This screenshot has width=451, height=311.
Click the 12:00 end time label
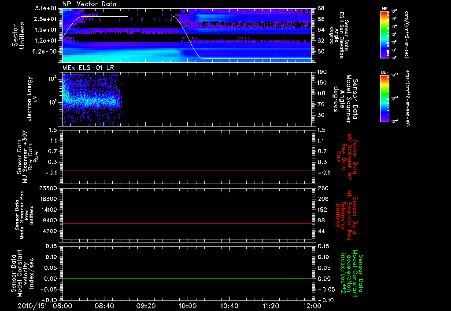pos(312,306)
